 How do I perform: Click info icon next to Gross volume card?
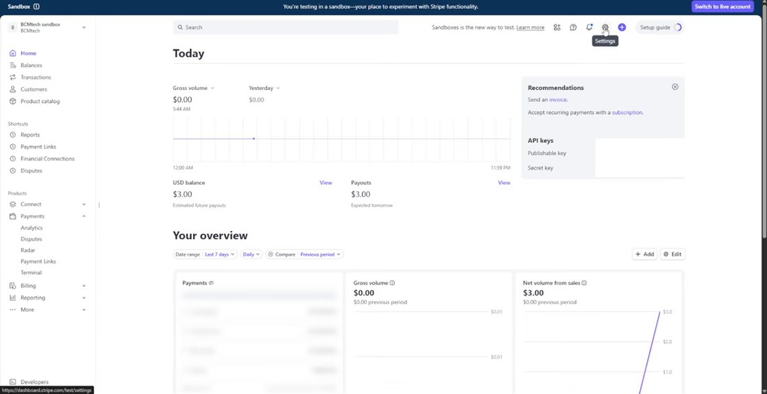pyautogui.click(x=393, y=283)
